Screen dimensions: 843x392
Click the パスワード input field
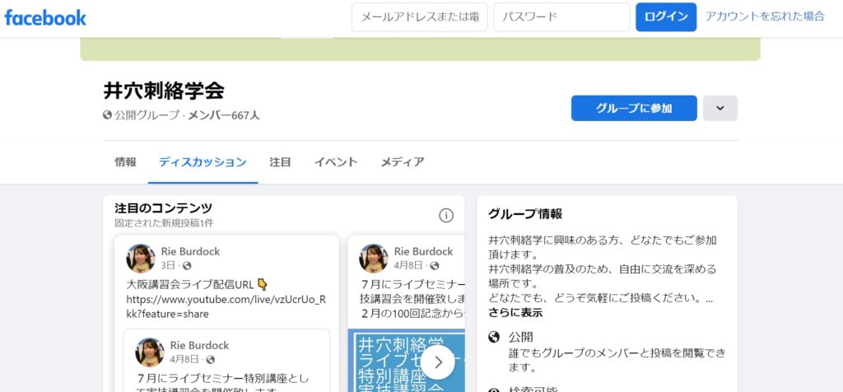point(561,17)
